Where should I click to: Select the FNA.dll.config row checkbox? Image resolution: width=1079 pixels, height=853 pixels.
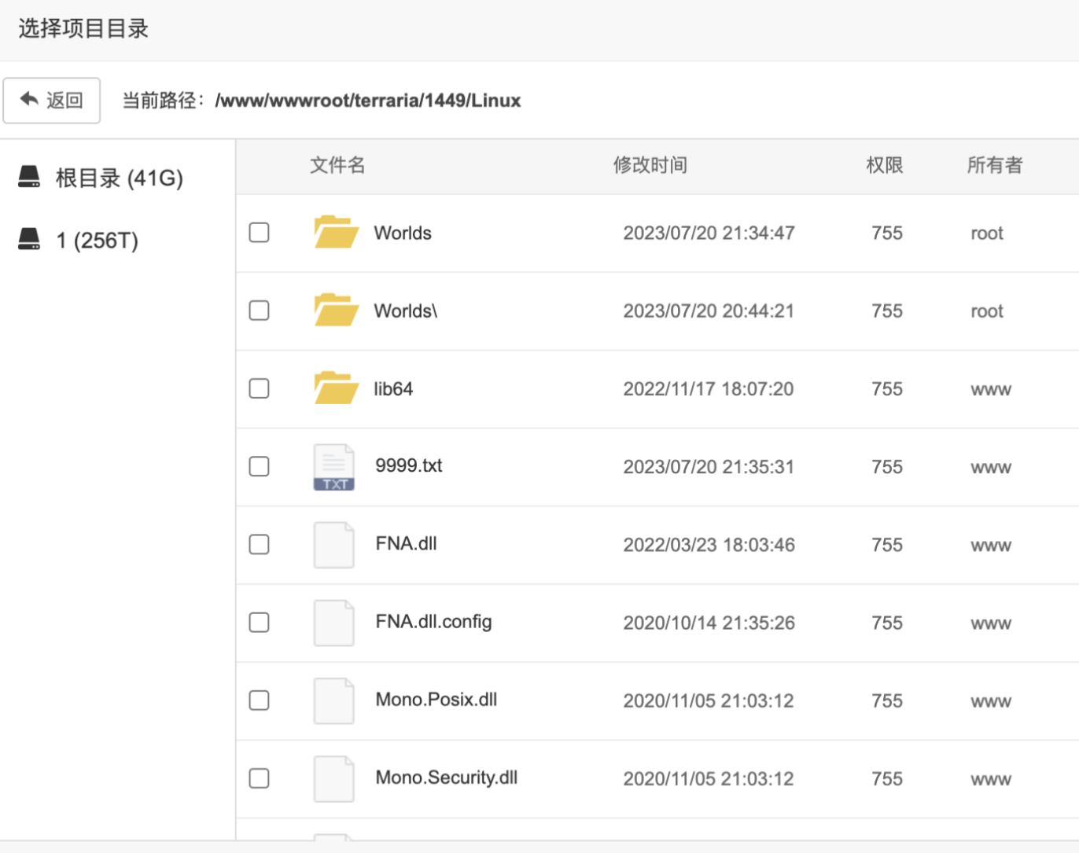pyautogui.click(x=260, y=623)
